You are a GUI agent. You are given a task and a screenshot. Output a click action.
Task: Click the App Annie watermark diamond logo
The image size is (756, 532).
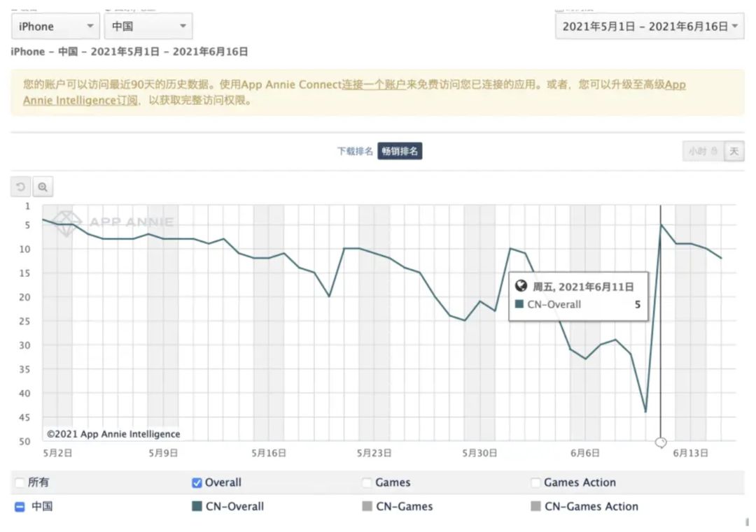[66, 224]
